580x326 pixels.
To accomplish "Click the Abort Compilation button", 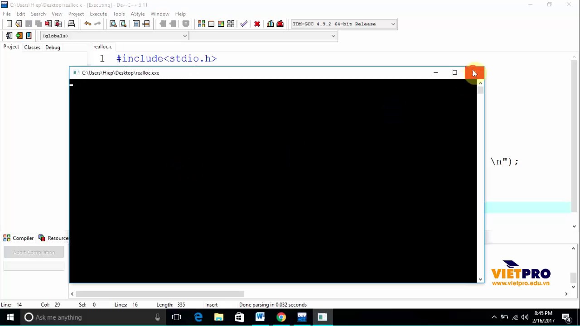I will coord(34,252).
